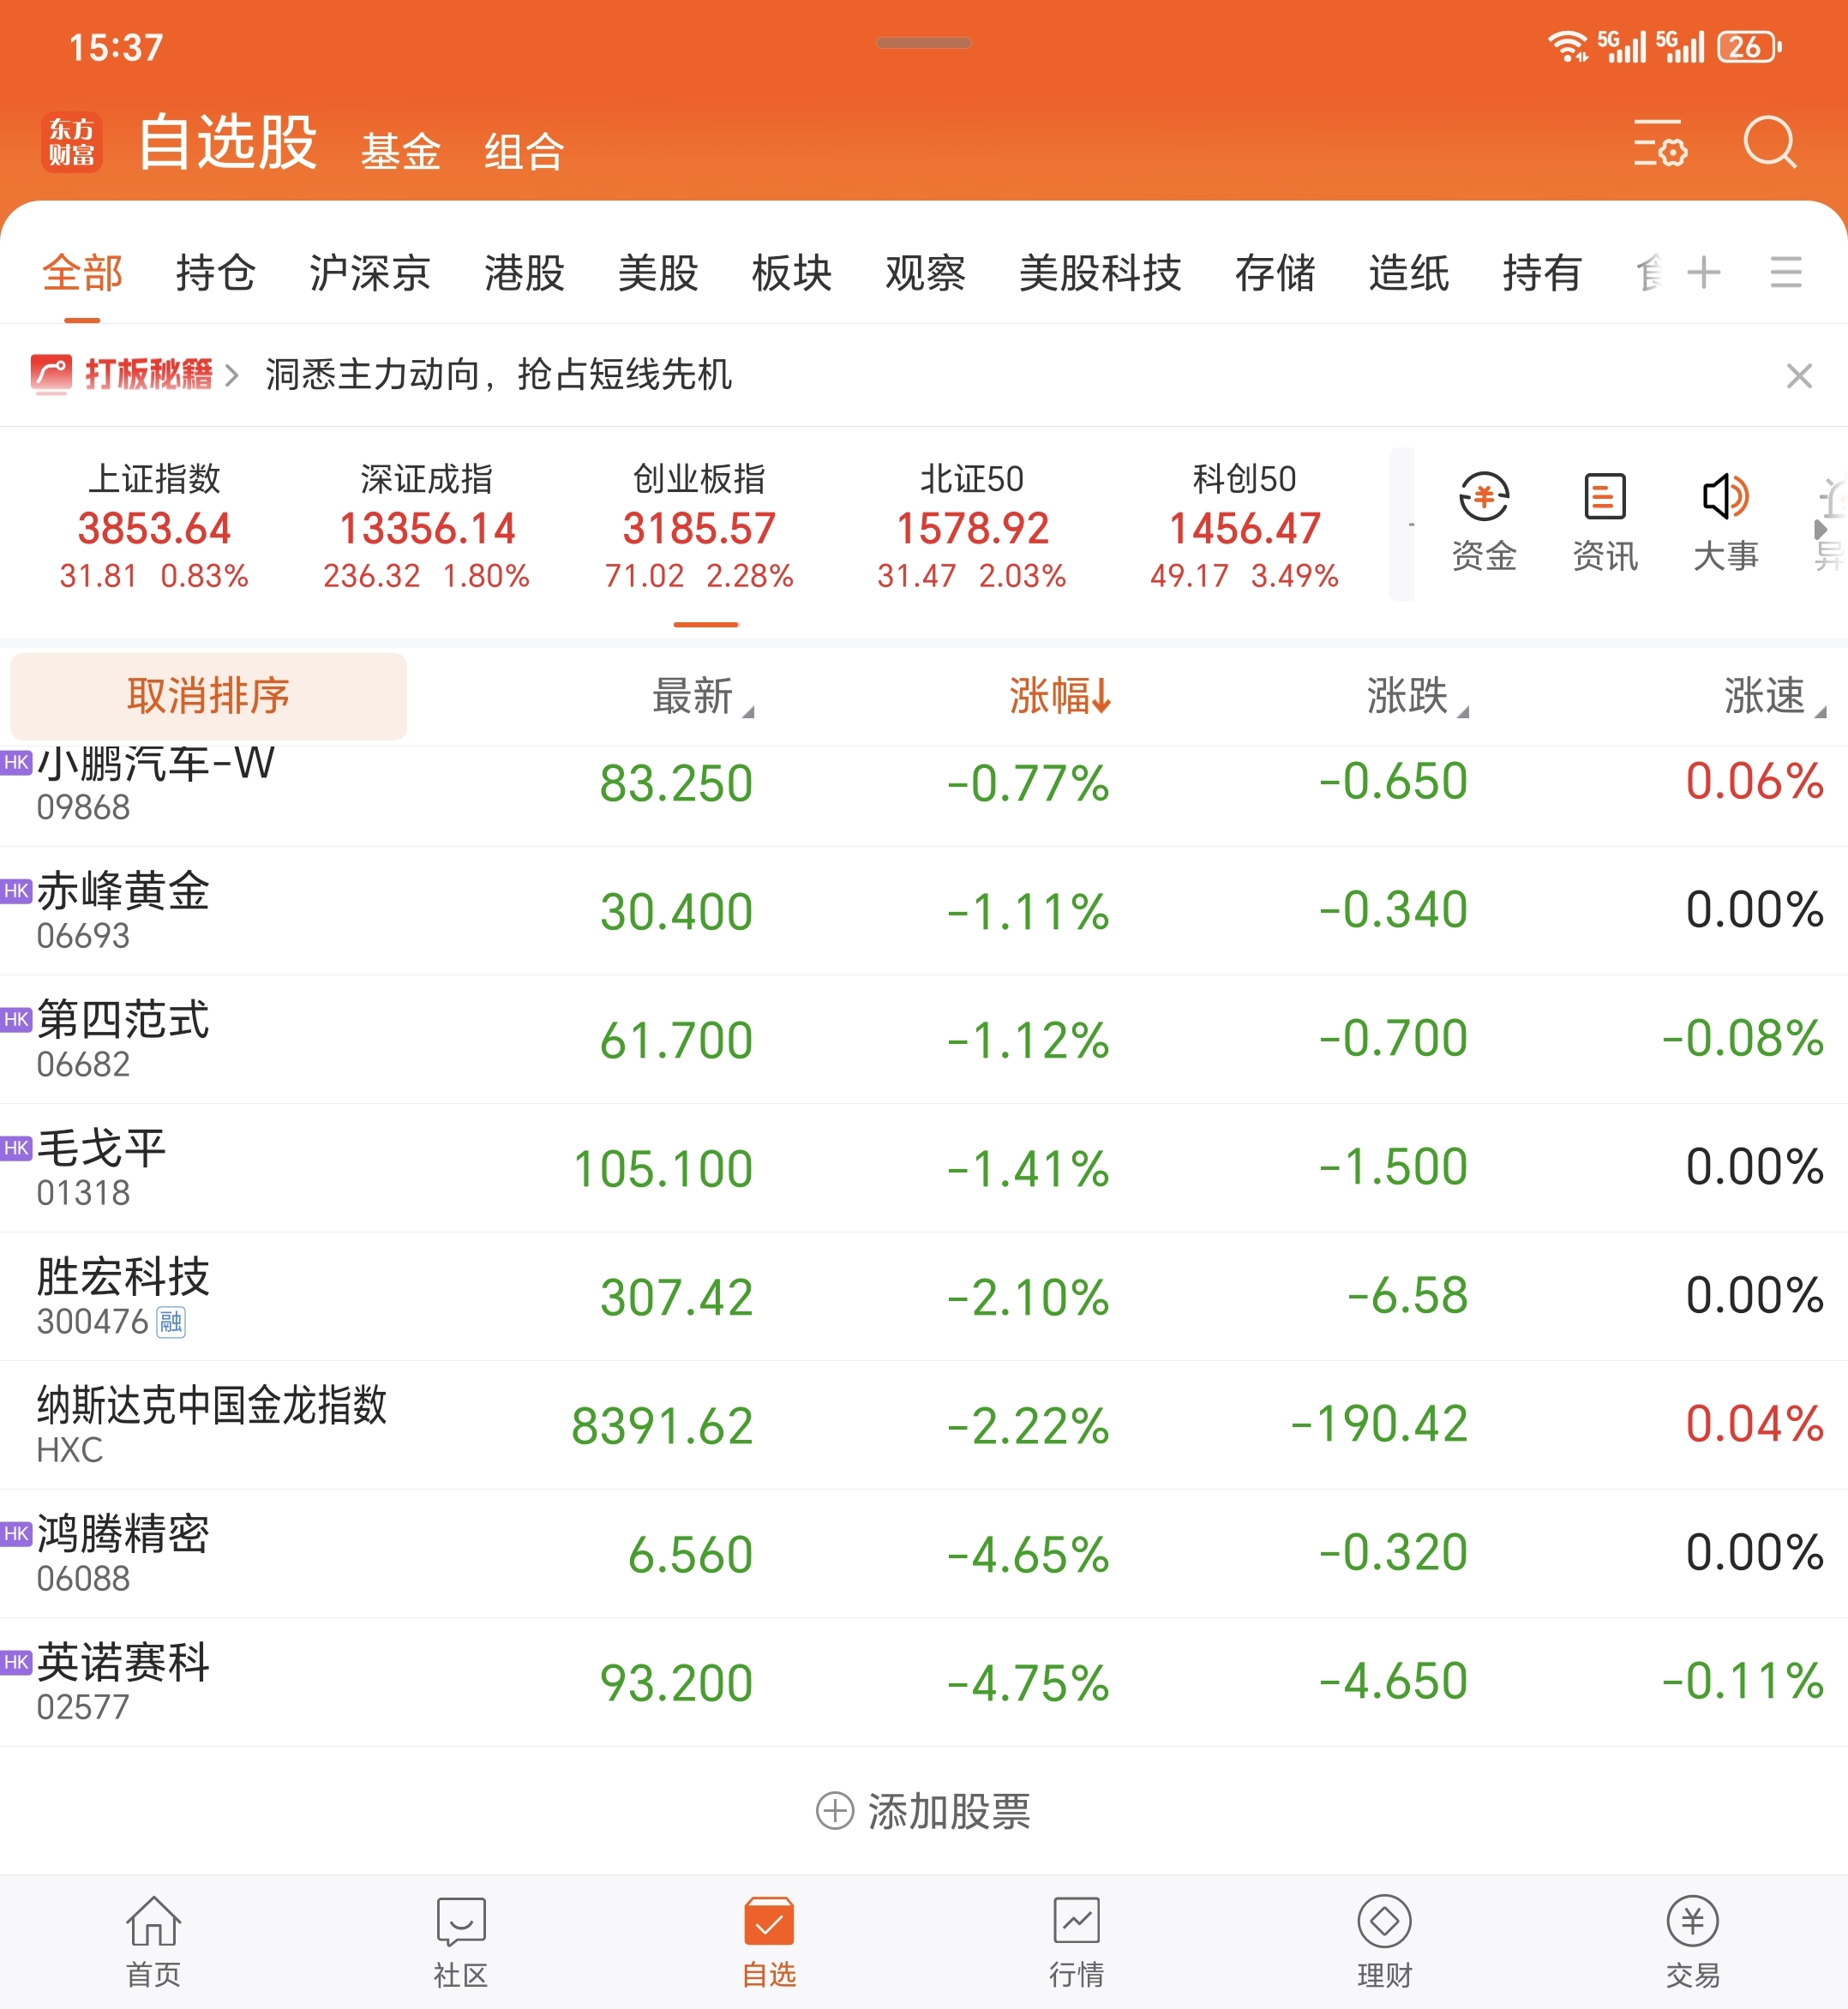Switch to 港股 tab

[525, 273]
